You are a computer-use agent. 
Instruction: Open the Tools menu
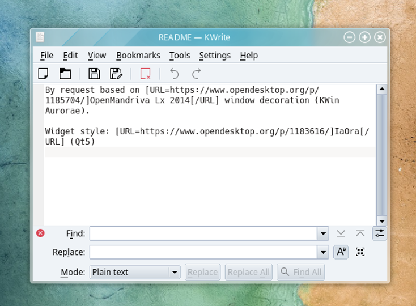[180, 55]
